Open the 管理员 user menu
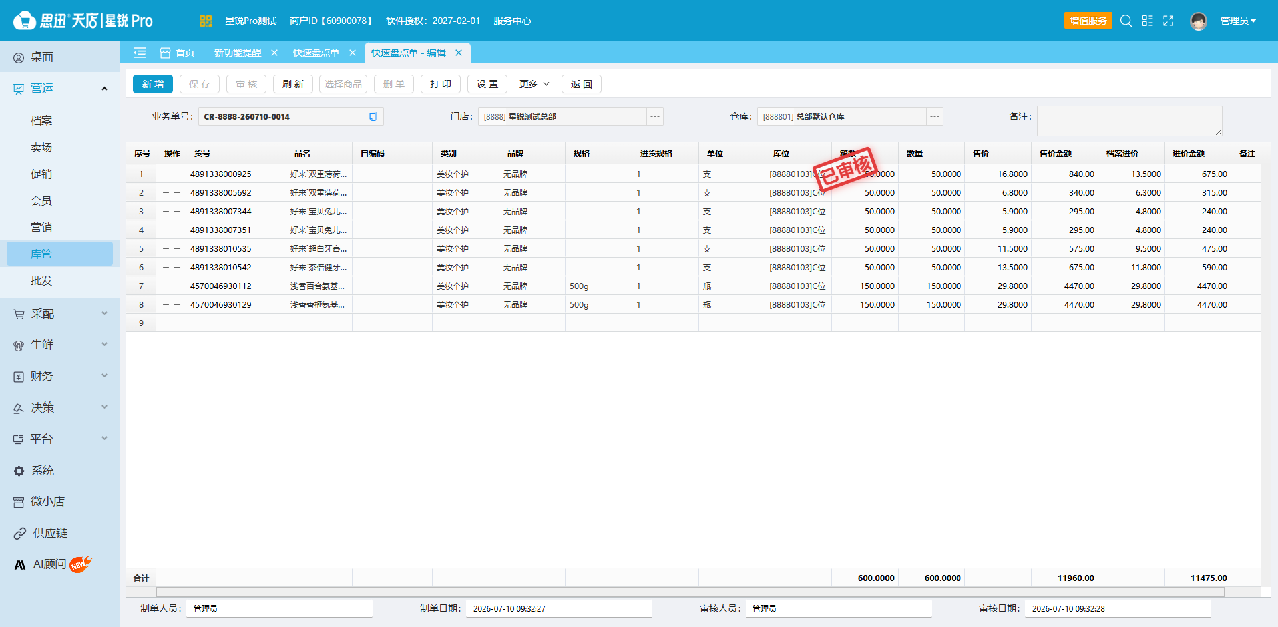This screenshot has width=1278, height=627. [x=1238, y=21]
